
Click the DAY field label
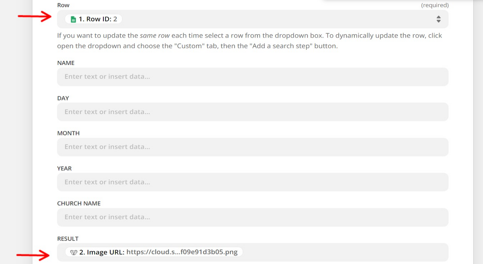(63, 98)
